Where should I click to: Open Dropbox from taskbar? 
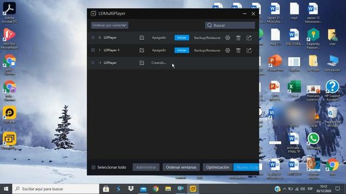(x=131, y=189)
